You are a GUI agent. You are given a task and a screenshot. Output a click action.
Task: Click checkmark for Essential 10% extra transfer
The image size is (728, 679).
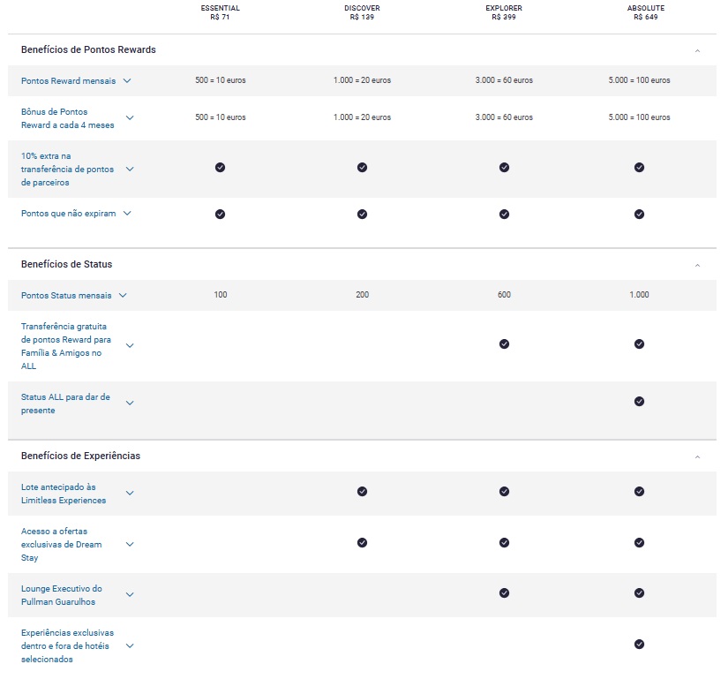pyautogui.click(x=220, y=167)
